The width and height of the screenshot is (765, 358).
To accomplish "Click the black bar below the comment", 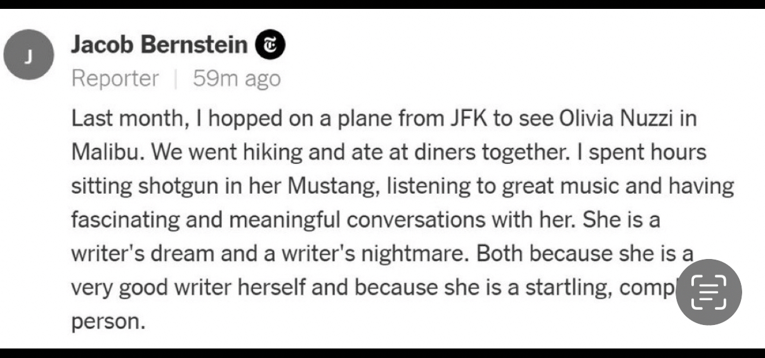I will pyautogui.click(x=383, y=352).
